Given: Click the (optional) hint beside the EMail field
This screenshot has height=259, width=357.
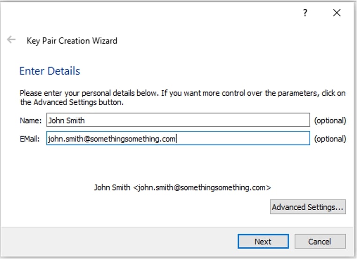Looking at the screenshot, I should [330, 139].
